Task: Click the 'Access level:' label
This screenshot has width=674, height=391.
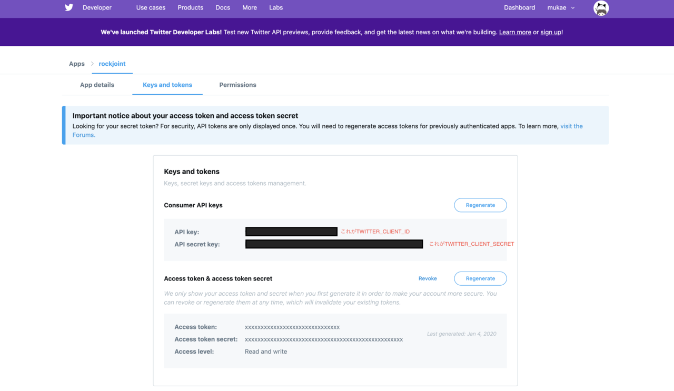Action: point(194,352)
